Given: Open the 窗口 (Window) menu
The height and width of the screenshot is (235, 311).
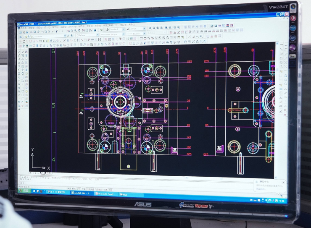Looking at the screenshot, I should pyautogui.click(x=124, y=25).
